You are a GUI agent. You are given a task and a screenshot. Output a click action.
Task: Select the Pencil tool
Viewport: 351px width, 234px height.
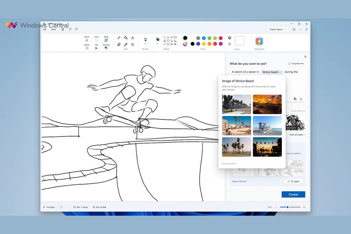119,38
